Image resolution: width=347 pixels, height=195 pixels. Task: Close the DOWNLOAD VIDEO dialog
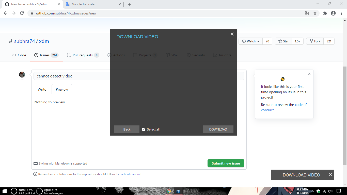pos(232,34)
